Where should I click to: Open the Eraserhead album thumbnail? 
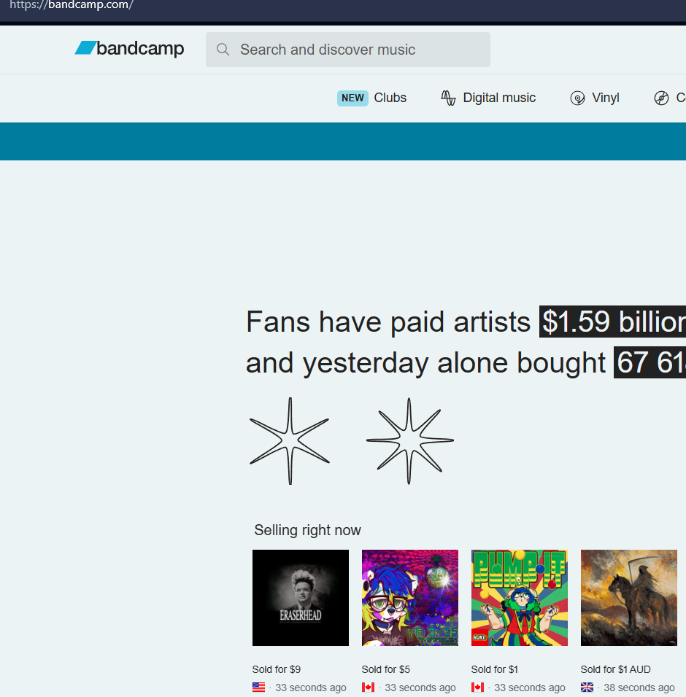[301, 598]
